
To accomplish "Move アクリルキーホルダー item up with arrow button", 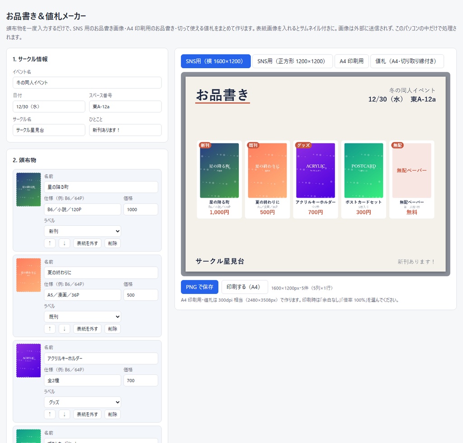I will (50, 415).
